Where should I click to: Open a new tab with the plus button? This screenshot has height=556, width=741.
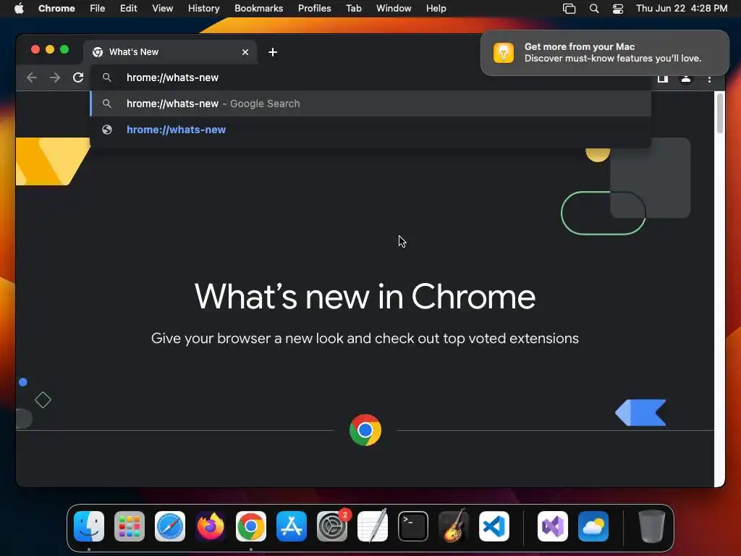tap(273, 52)
